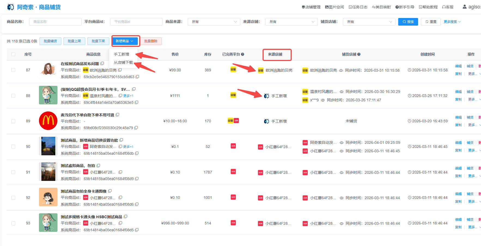This screenshot has height=246, width=481.
Task: Open the 来源店铺 dropdown
Action: [291, 22]
